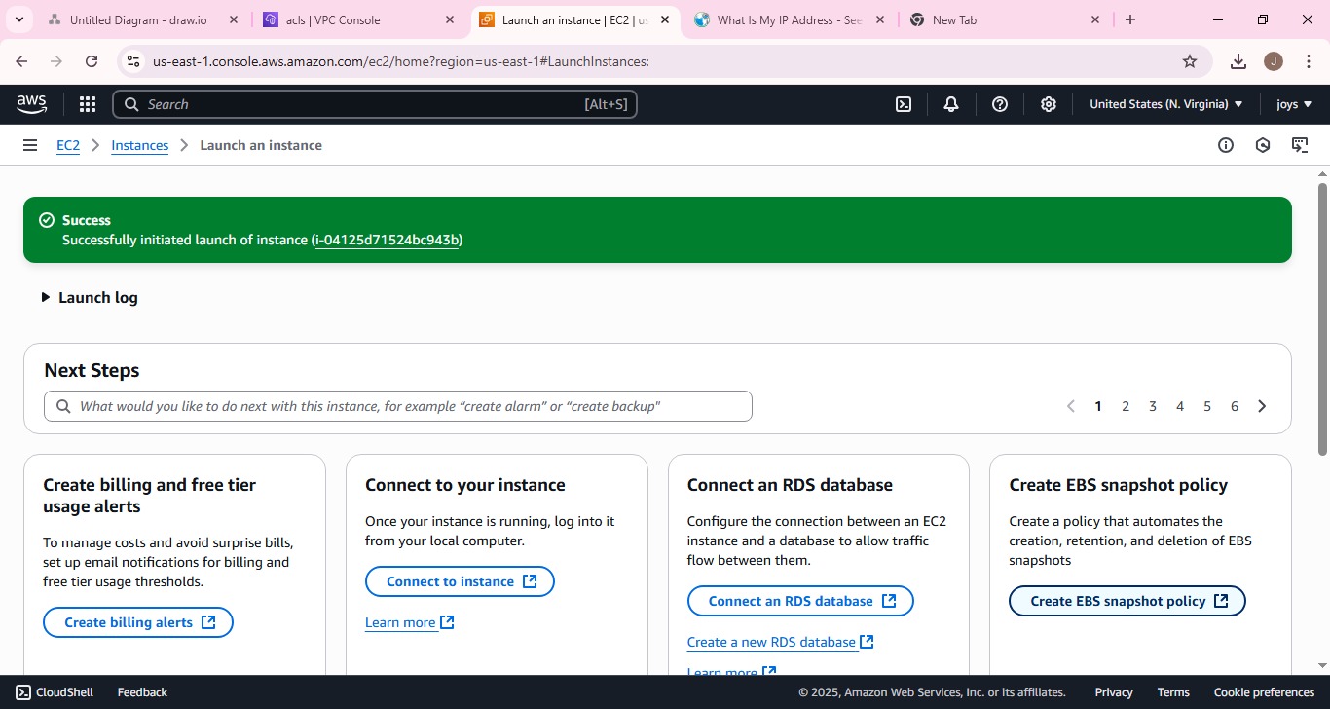View site information icon in address bar

[133, 61]
